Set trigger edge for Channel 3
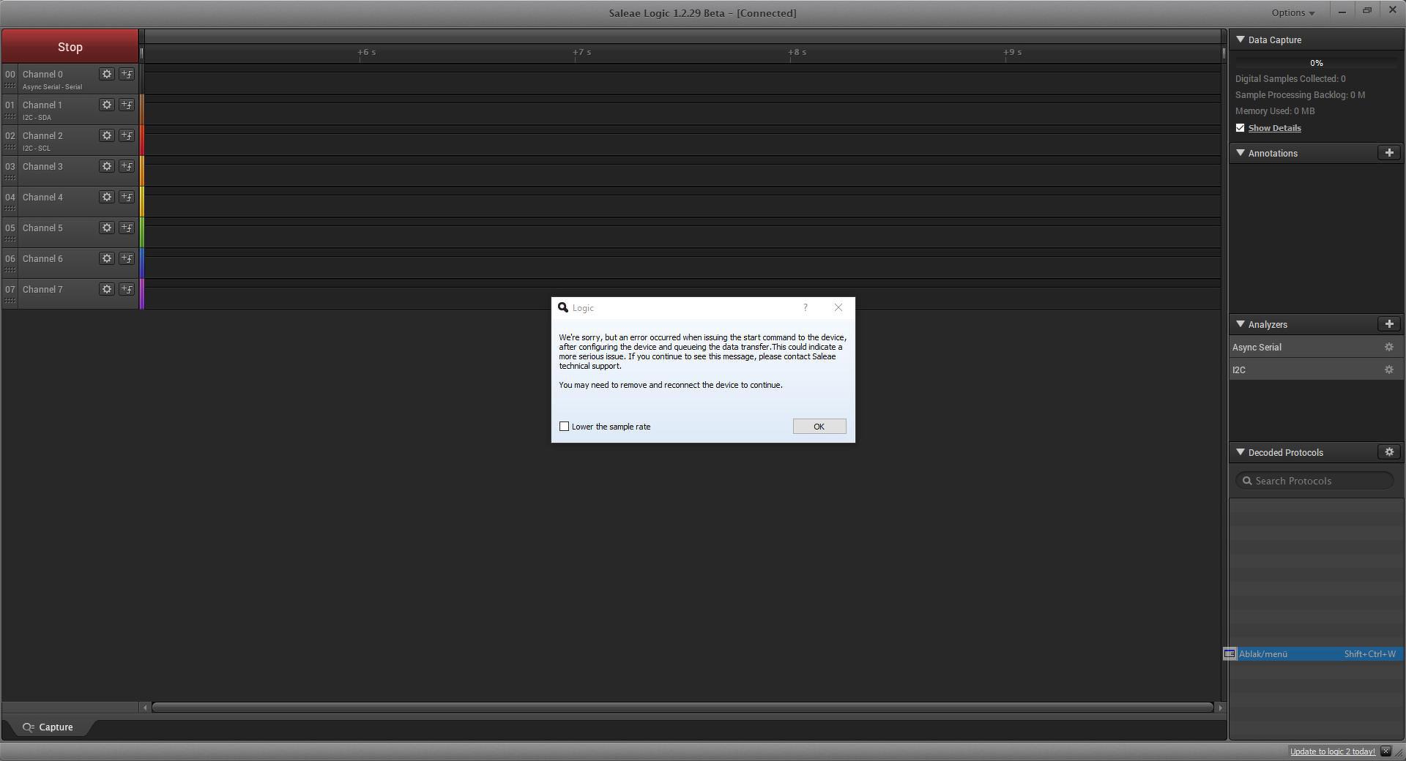This screenshot has height=761, width=1406. (127, 166)
